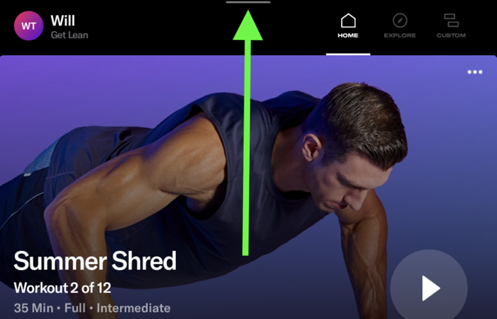Click the white underline beneath Home
This screenshot has width=497, height=319.
348,54
